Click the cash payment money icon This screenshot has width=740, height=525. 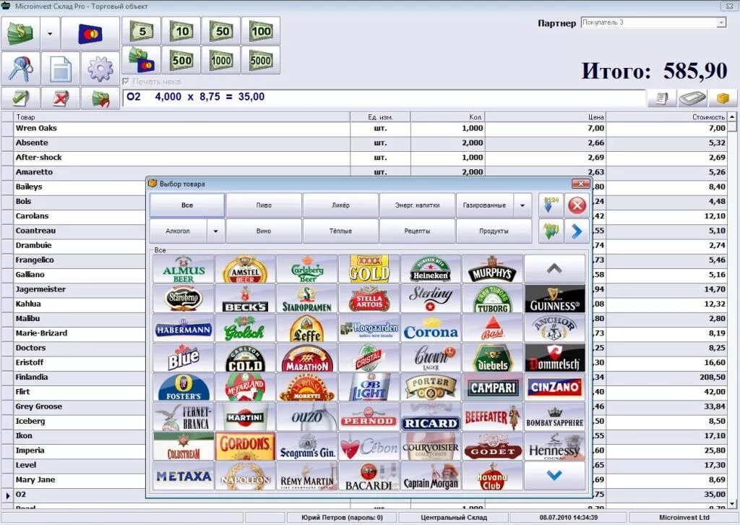pos(21,34)
